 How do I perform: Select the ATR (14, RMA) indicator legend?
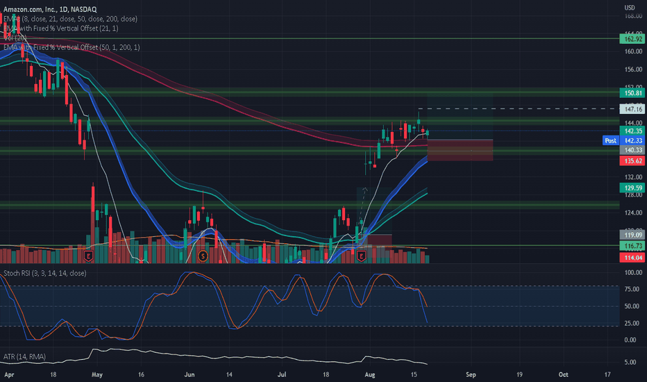click(x=25, y=356)
